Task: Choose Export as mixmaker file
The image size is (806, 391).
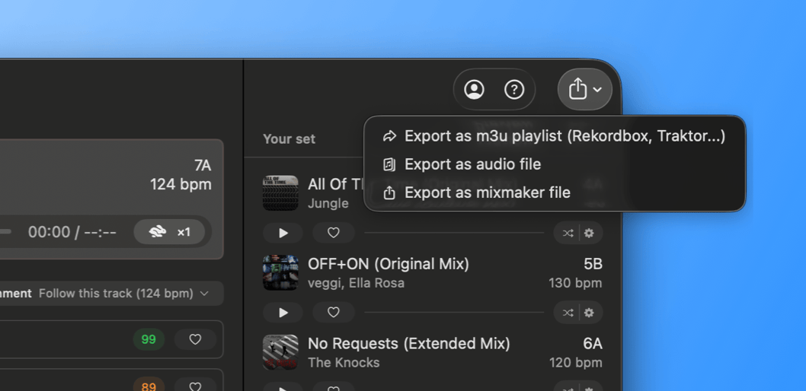Action: click(x=487, y=192)
